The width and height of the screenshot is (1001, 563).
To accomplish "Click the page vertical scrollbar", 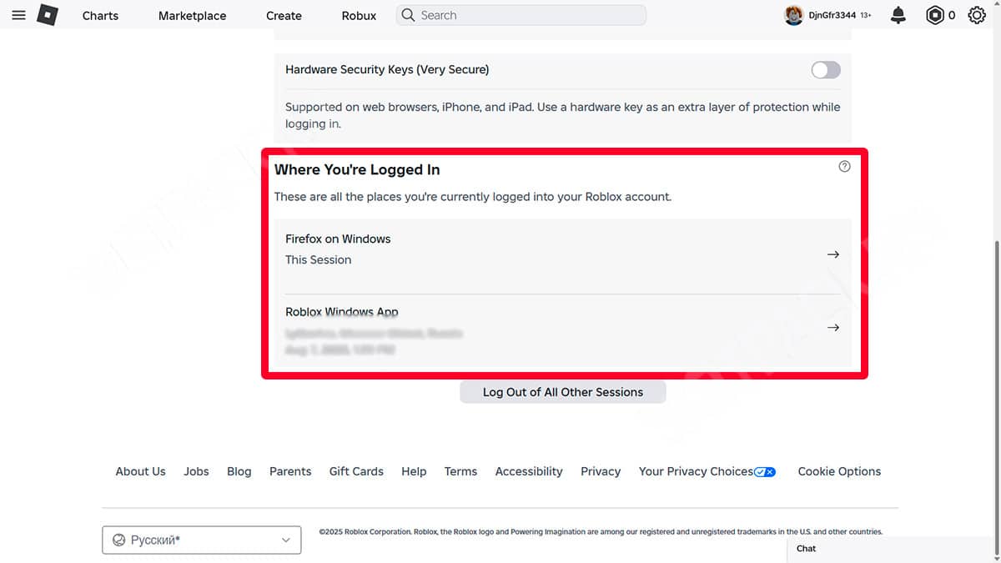I will 997,399.
